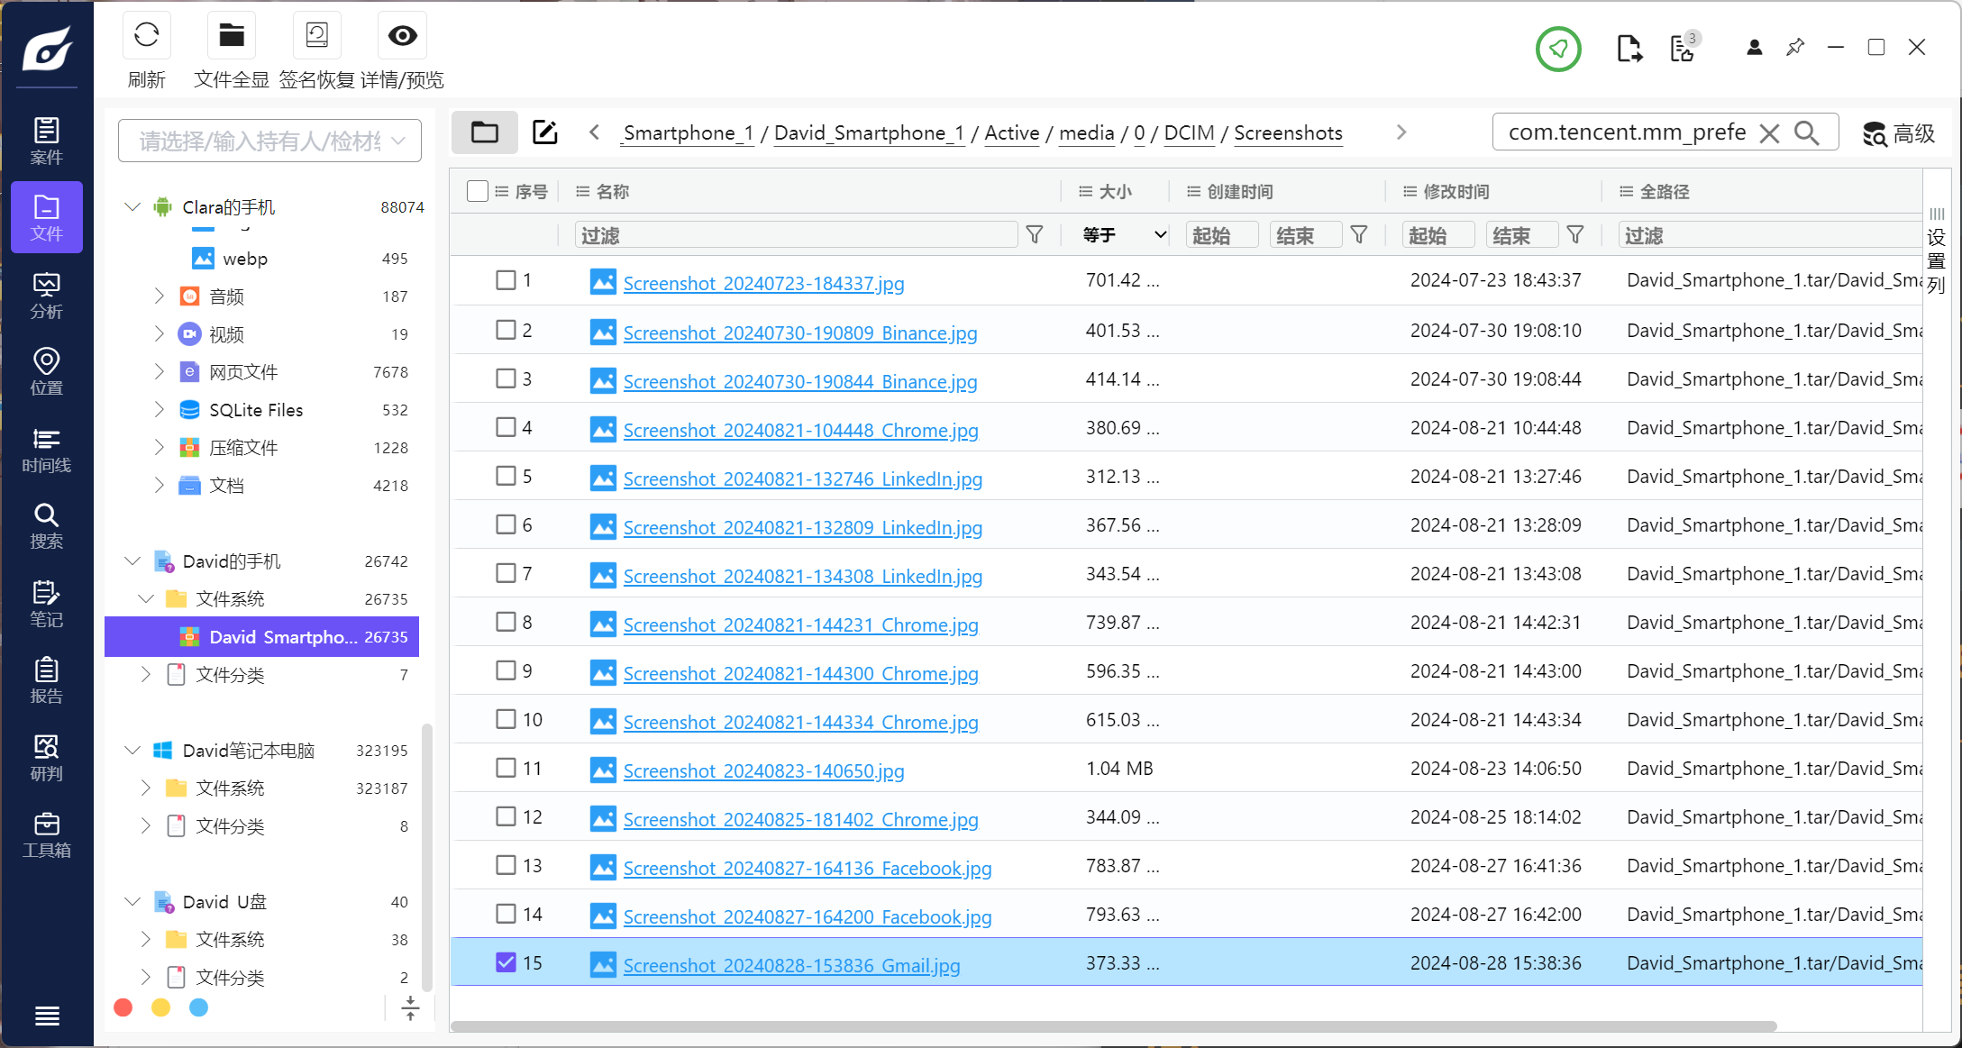1962x1048 pixels.
Task: Switch to the 分析 sidebar tab
Action: click(46, 295)
